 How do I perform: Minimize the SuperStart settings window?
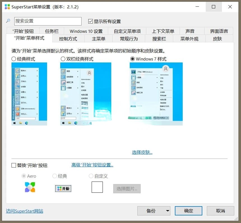197,7
